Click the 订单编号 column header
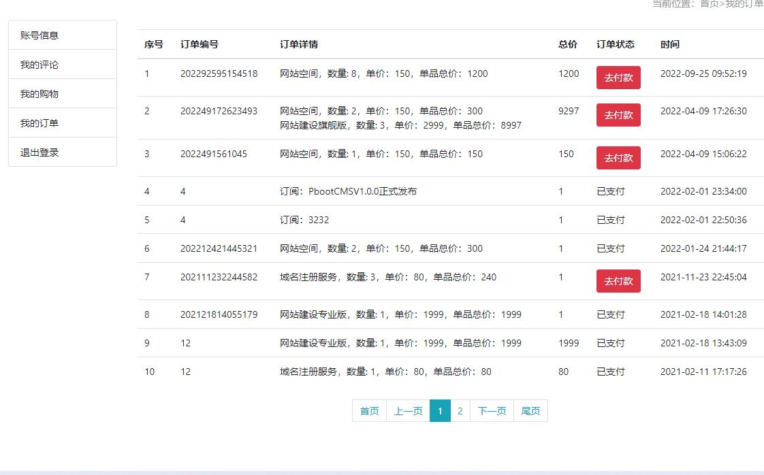The image size is (764, 475). pyautogui.click(x=199, y=44)
